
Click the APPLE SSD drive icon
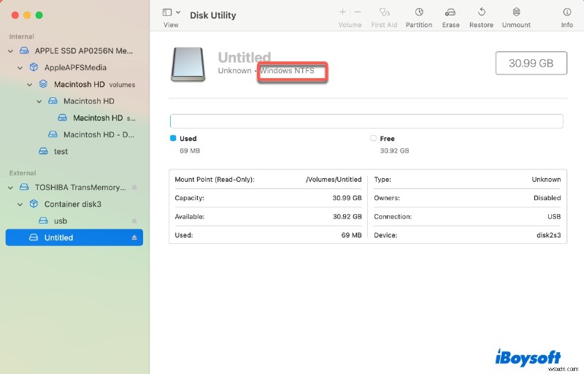(24, 50)
